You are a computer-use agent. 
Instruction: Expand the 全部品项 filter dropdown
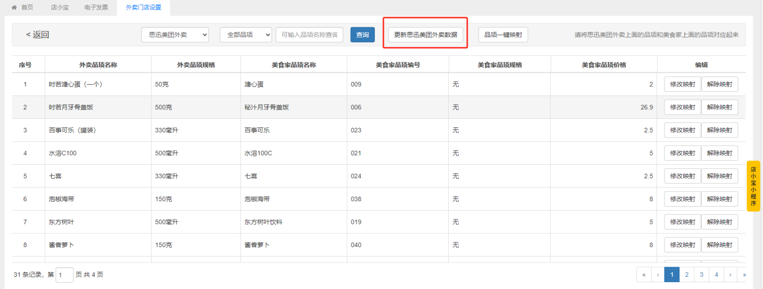click(x=246, y=35)
